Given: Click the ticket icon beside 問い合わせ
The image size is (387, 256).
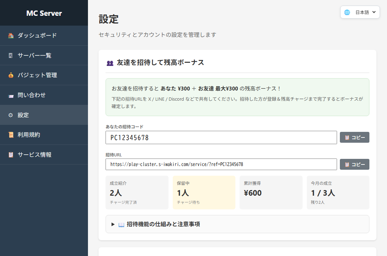Looking at the screenshot, I should (x=11, y=96).
